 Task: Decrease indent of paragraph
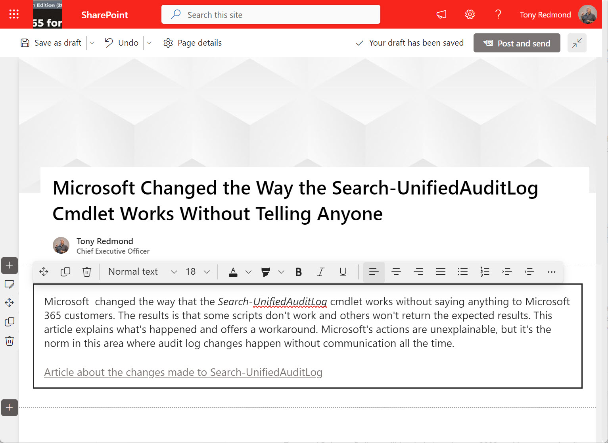tap(529, 272)
